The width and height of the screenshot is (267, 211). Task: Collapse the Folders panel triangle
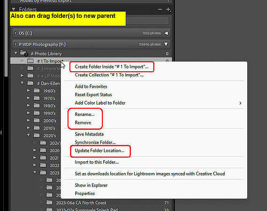(14, 9)
